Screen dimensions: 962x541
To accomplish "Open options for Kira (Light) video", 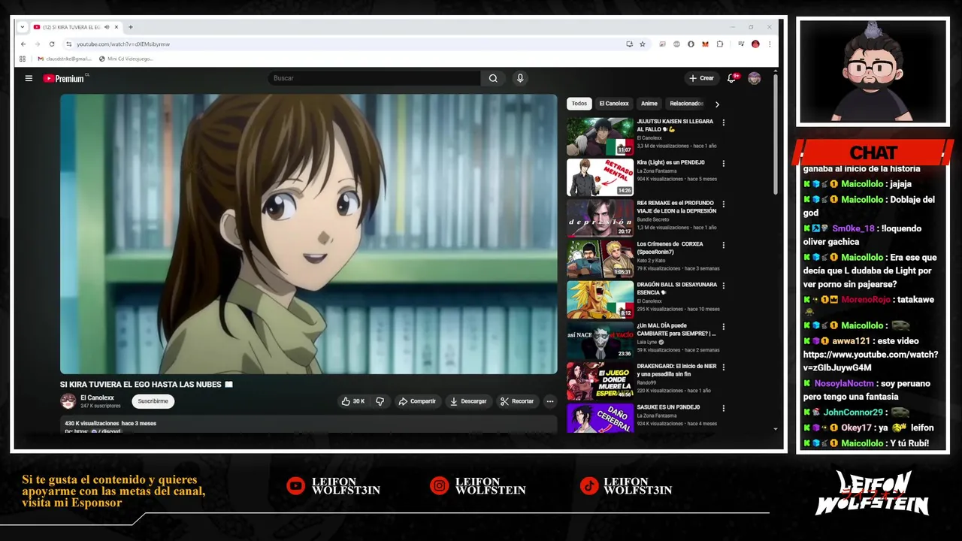I will pos(724,163).
